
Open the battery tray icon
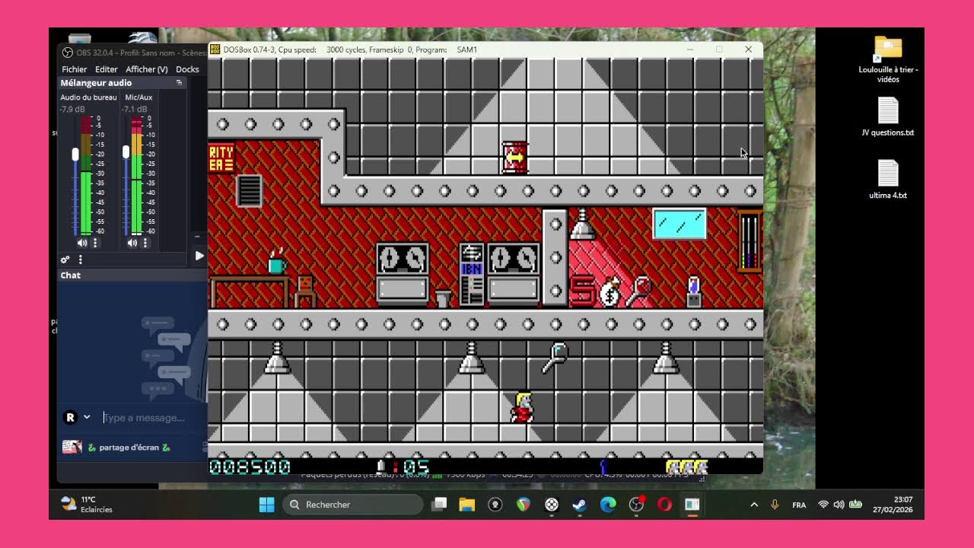coord(855,505)
